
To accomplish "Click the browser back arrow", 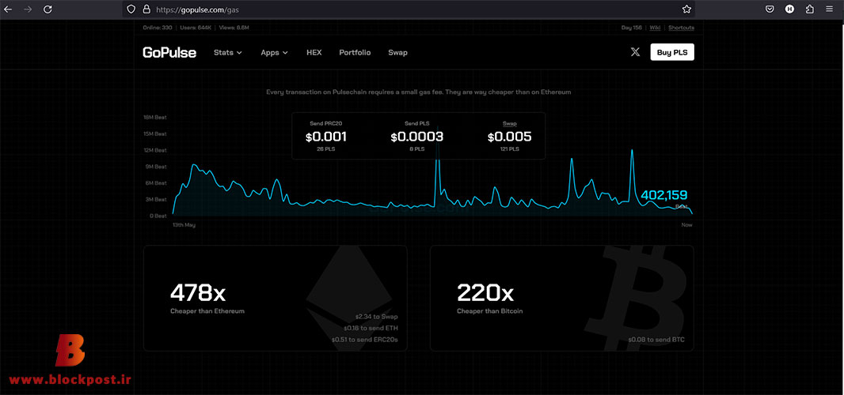I will tap(8, 9).
